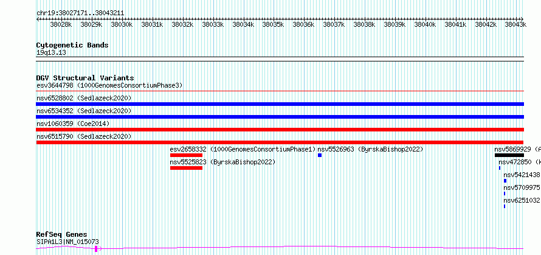The width and height of the screenshot is (541, 255).
Task: Click the 38029k ruler position label
Action: click(x=91, y=24)
